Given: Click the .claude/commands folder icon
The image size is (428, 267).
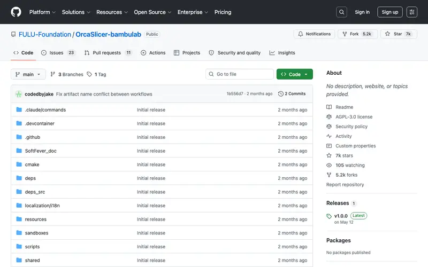Looking at the screenshot, I should click(x=19, y=109).
